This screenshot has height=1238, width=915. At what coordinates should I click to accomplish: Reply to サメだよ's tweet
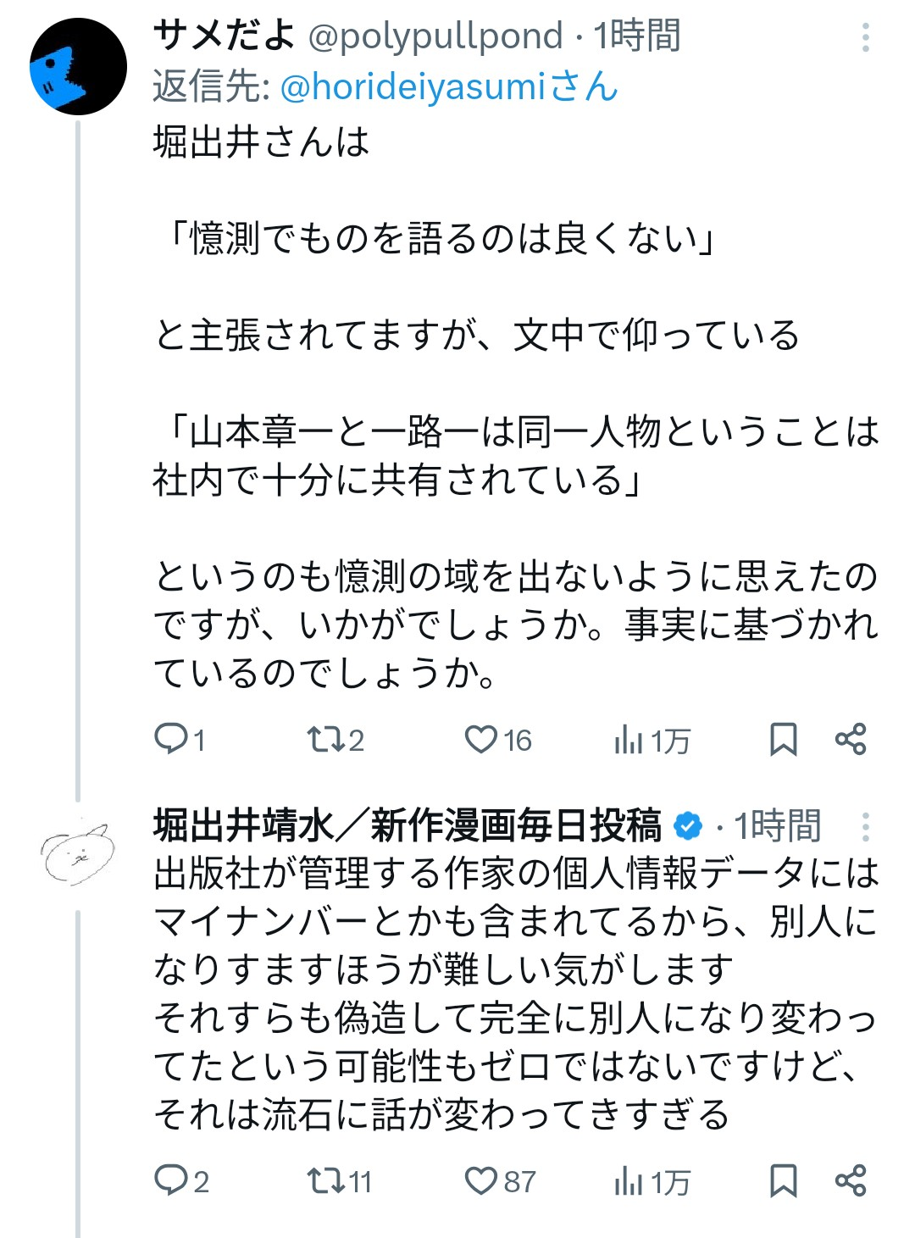[170, 739]
